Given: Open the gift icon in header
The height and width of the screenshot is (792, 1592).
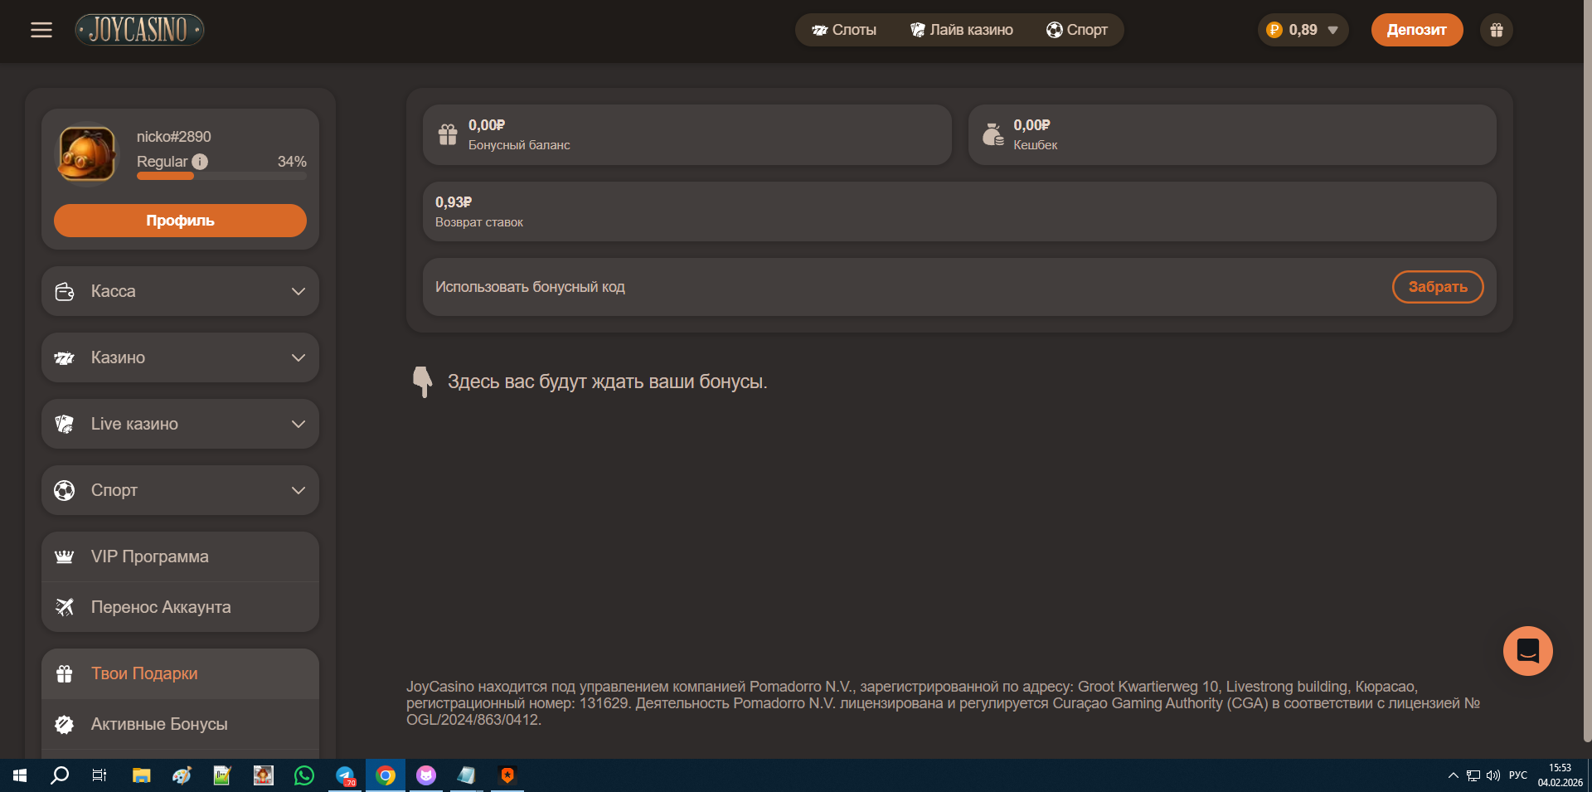Looking at the screenshot, I should (x=1496, y=30).
